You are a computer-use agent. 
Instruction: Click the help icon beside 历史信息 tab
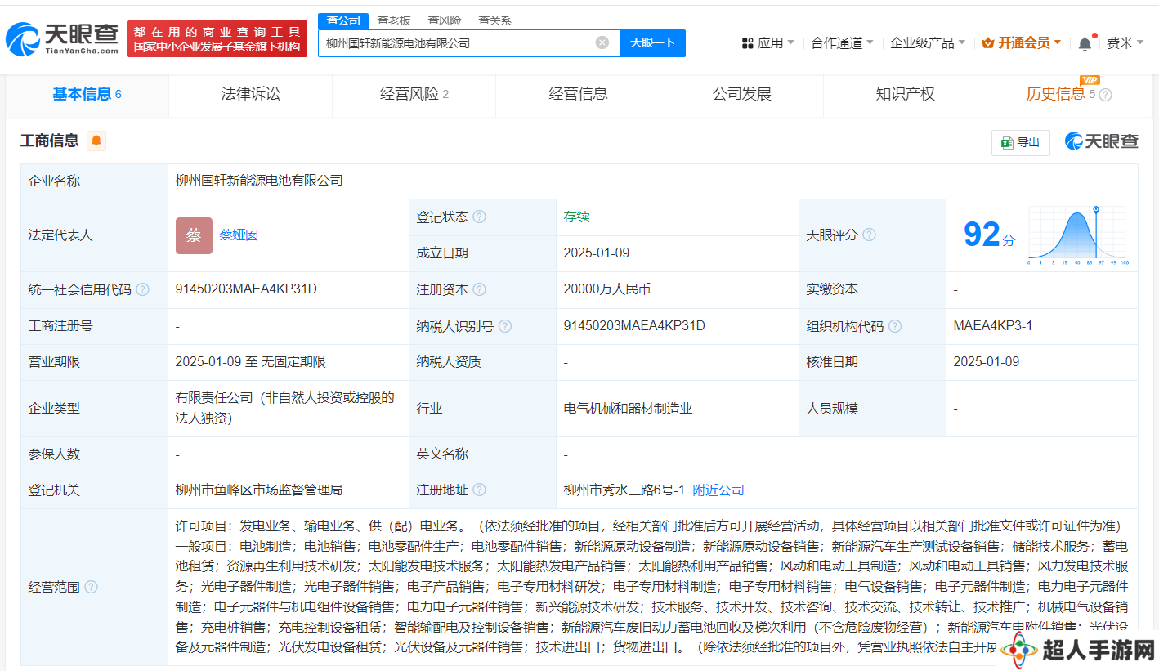pos(1106,95)
